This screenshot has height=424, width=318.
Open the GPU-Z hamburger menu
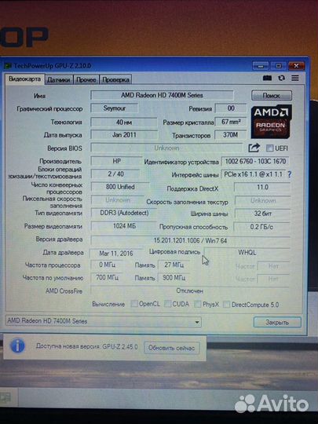tap(295, 79)
